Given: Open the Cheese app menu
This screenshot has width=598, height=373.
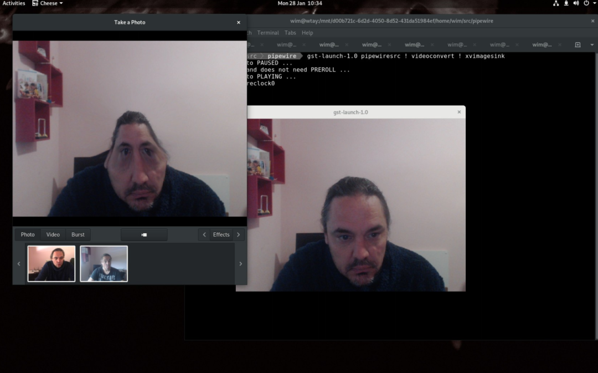Looking at the screenshot, I should 48,3.
